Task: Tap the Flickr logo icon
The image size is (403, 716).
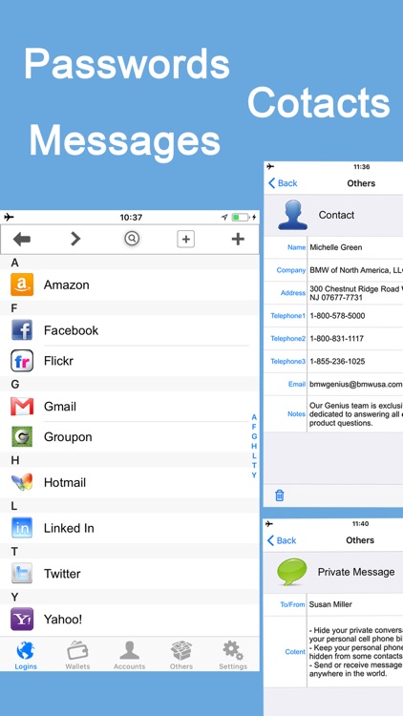Action: pyautogui.click(x=22, y=361)
